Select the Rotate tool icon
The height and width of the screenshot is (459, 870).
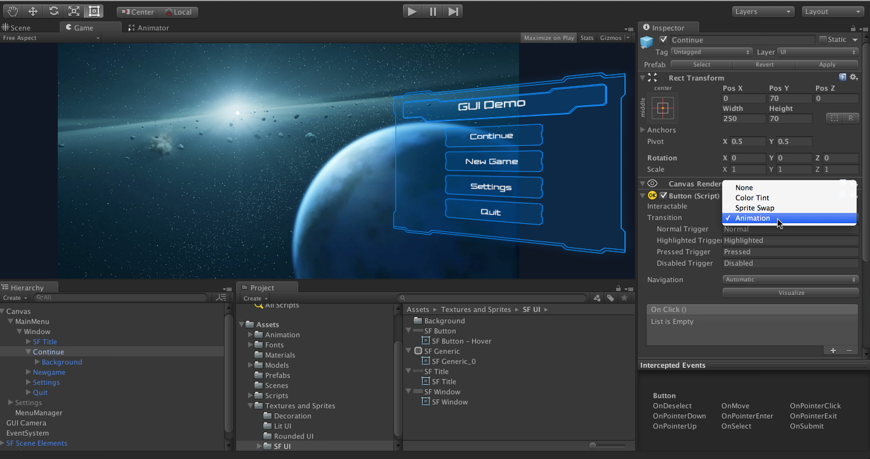pyautogui.click(x=54, y=11)
